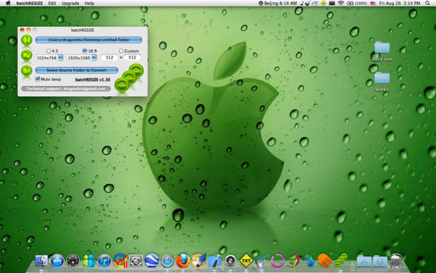
Task: Open the orange round icon in the Dock
Action: click(x=325, y=261)
